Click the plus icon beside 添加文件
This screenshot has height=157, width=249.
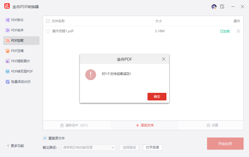(137, 125)
